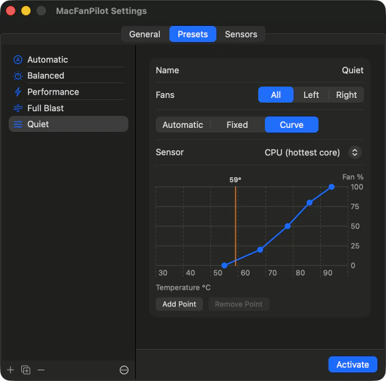
Task: Duplicate the selected preset icon
Action: point(25,370)
